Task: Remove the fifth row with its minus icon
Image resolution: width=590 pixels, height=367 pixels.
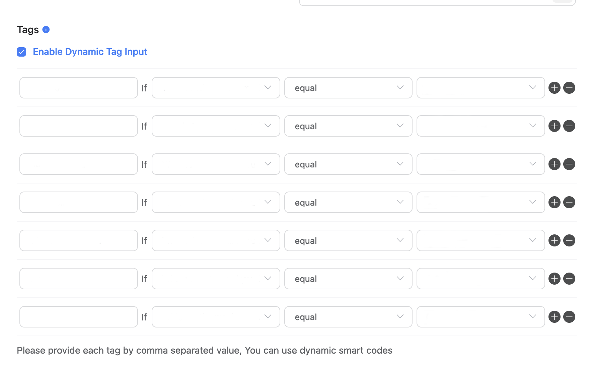Action: (x=569, y=240)
